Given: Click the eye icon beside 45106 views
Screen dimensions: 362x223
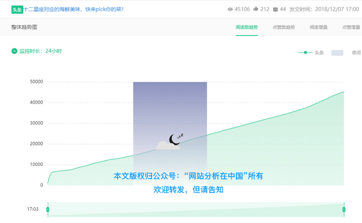Looking at the screenshot, I should click(x=230, y=9).
